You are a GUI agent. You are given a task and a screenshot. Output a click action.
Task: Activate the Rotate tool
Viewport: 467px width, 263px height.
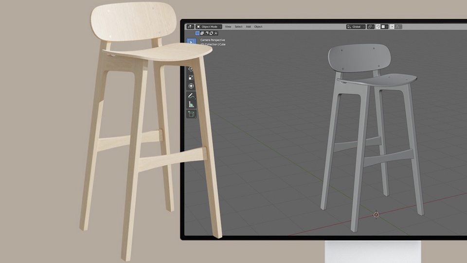(191, 69)
